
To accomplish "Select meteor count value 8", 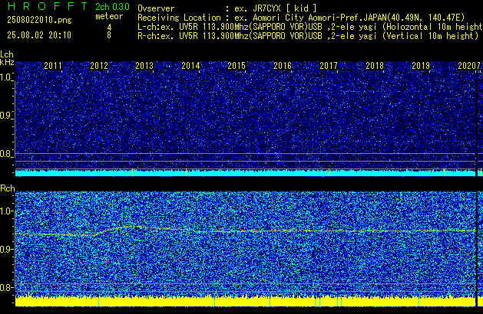I will pos(109,35).
